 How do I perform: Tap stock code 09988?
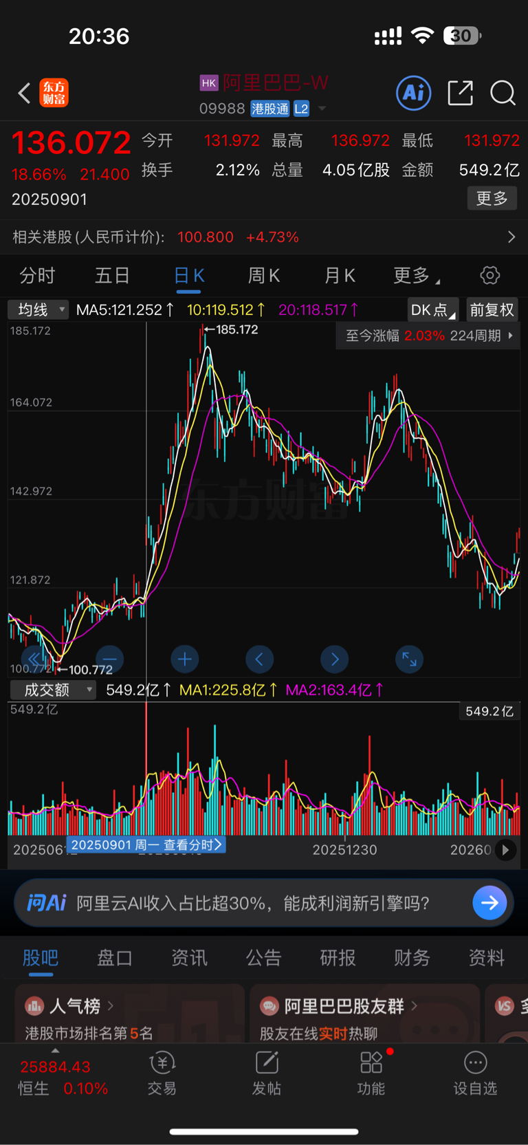click(222, 109)
